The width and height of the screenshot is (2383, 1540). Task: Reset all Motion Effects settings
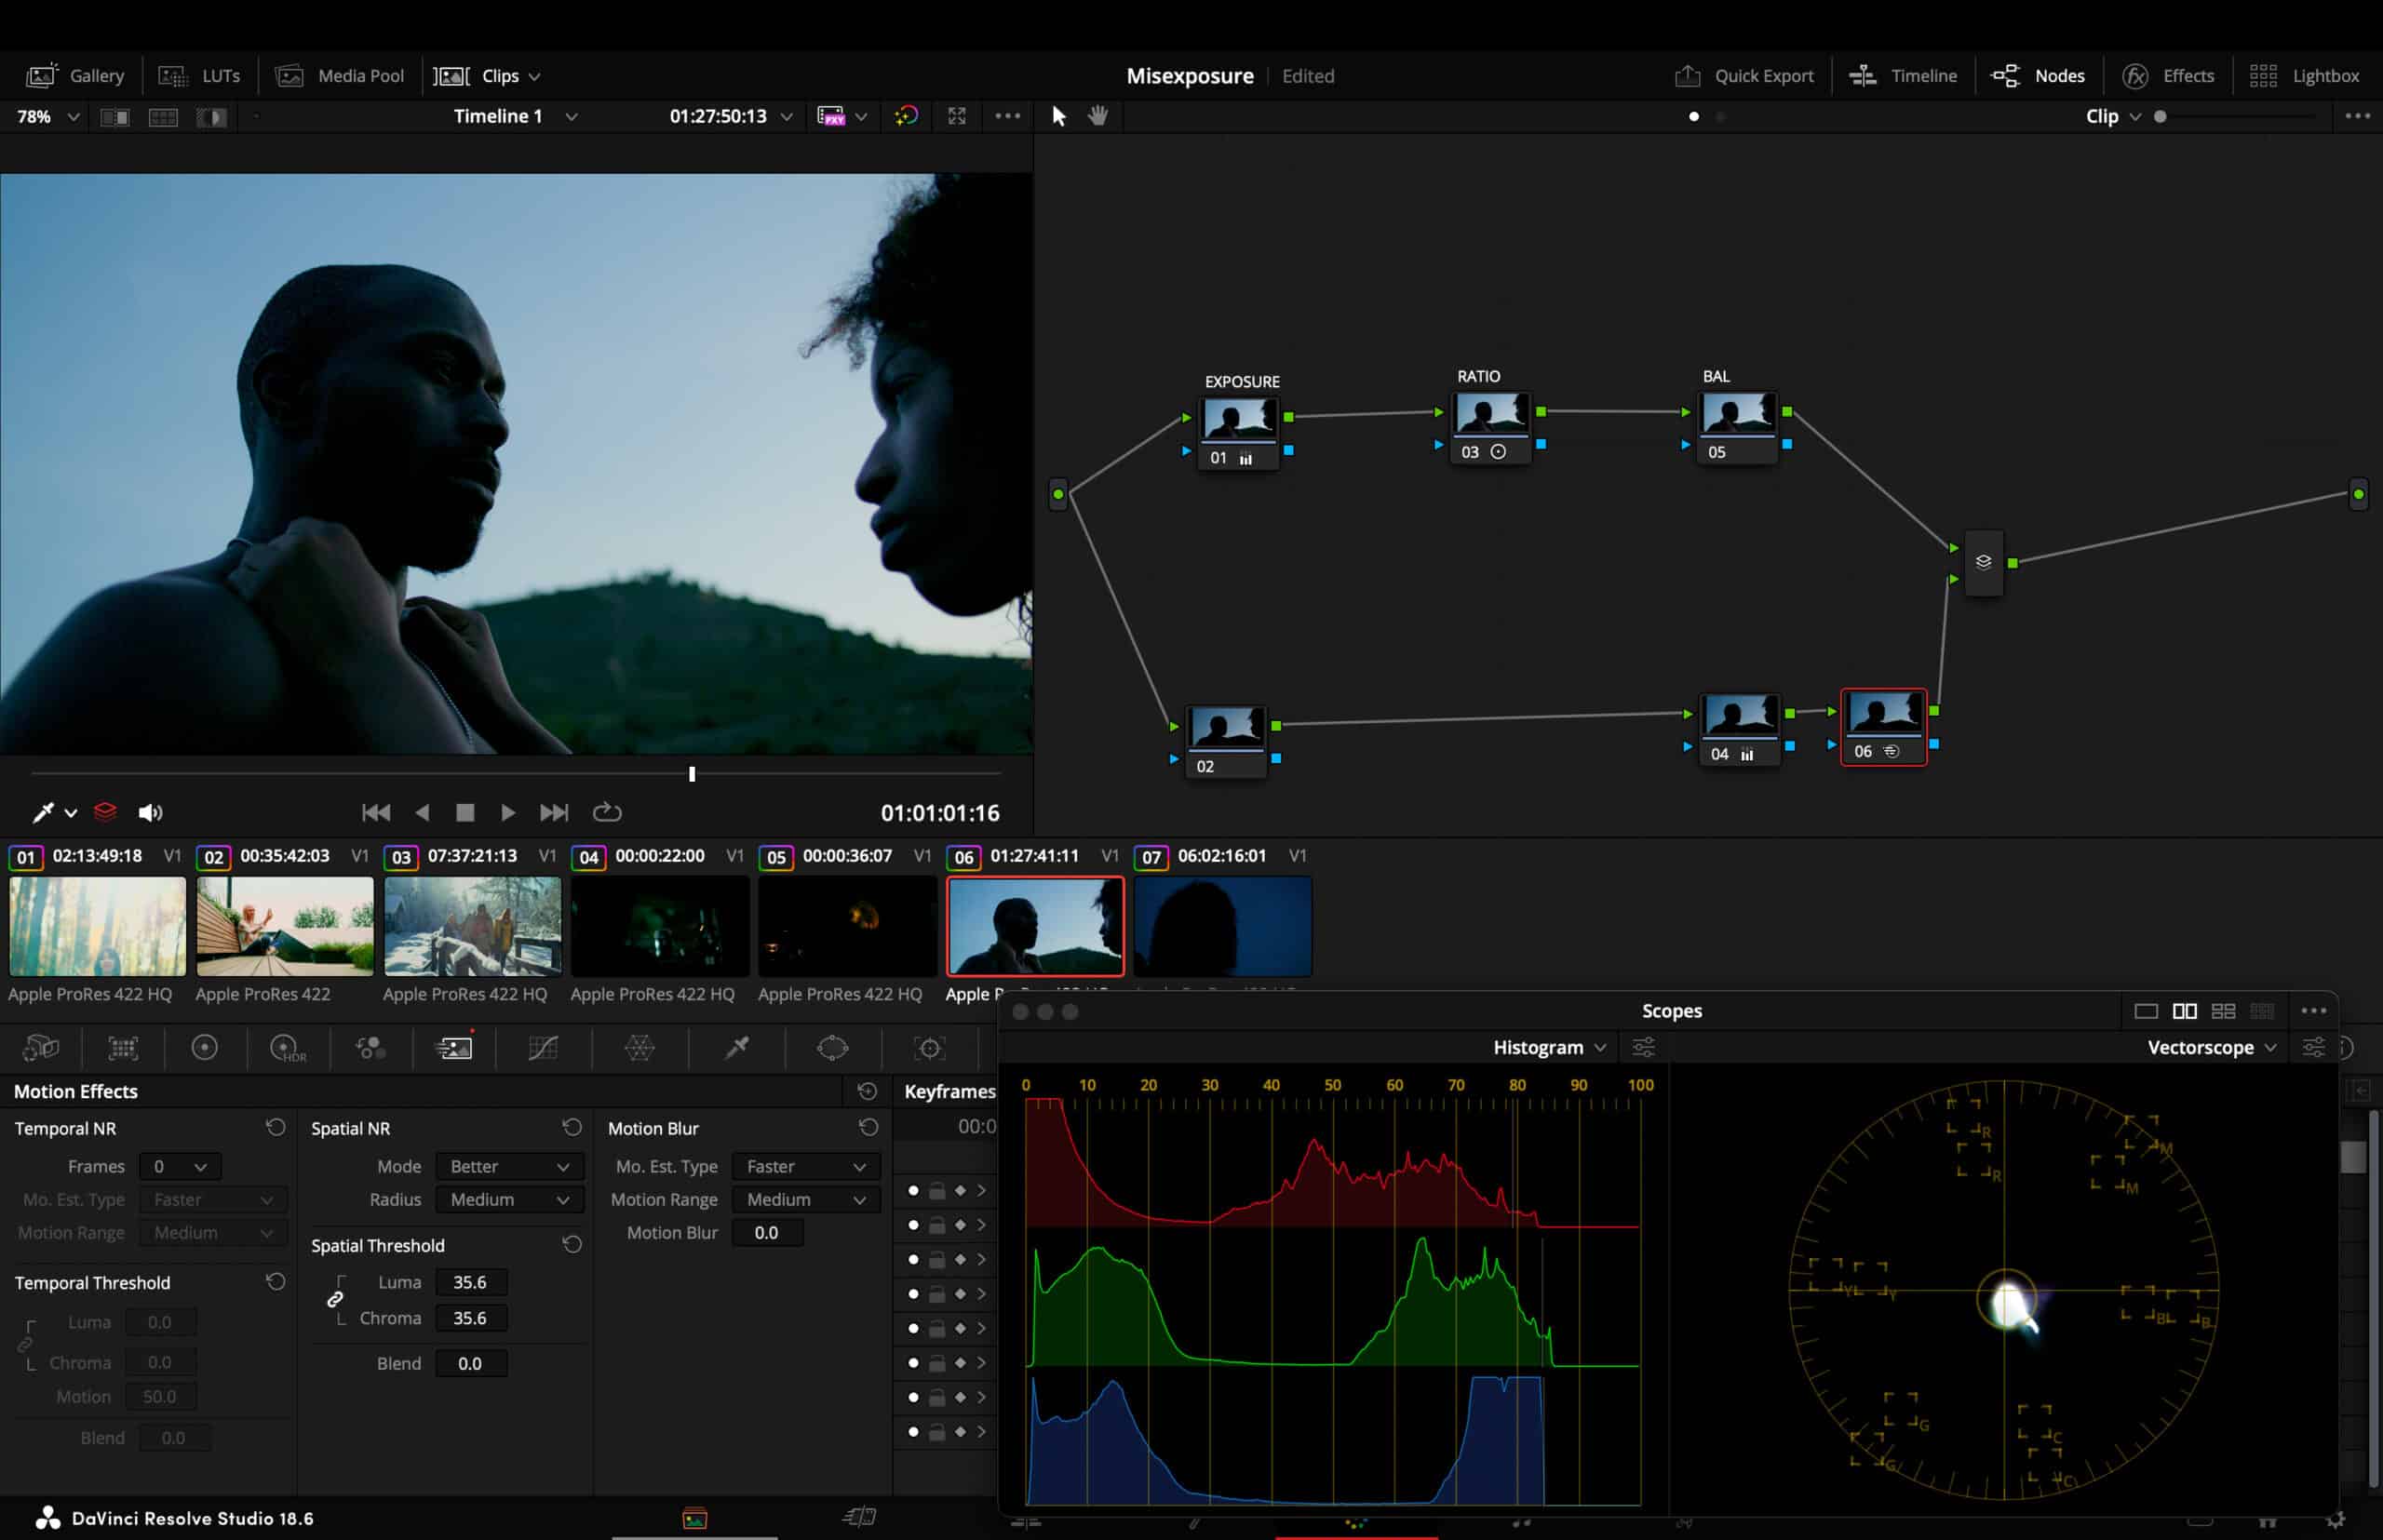coord(868,1091)
